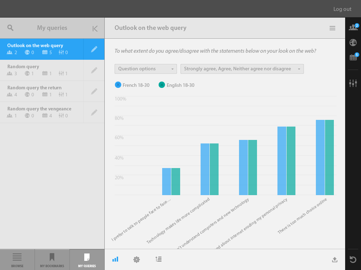Collapse the My queries side panel
Image resolution: width=361 pixels, height=270 pixels.
95,28
